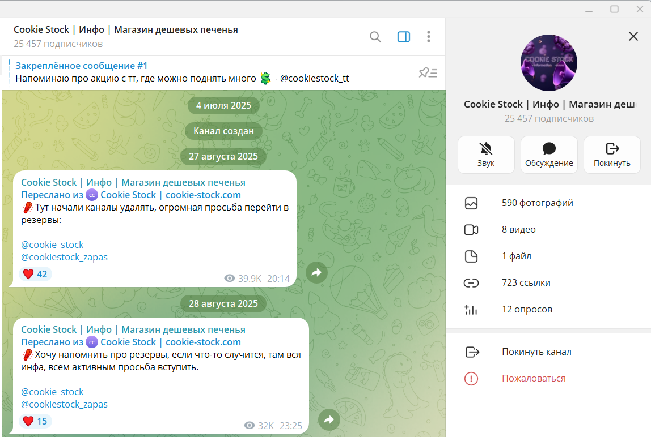Viewport: 651px width, 437px height.
Task: Click the file icon beside 1 файл
Action: (x=471, y=256)
